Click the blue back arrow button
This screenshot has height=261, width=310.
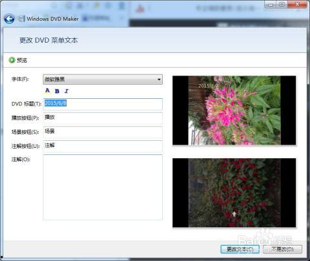[9, 19]
